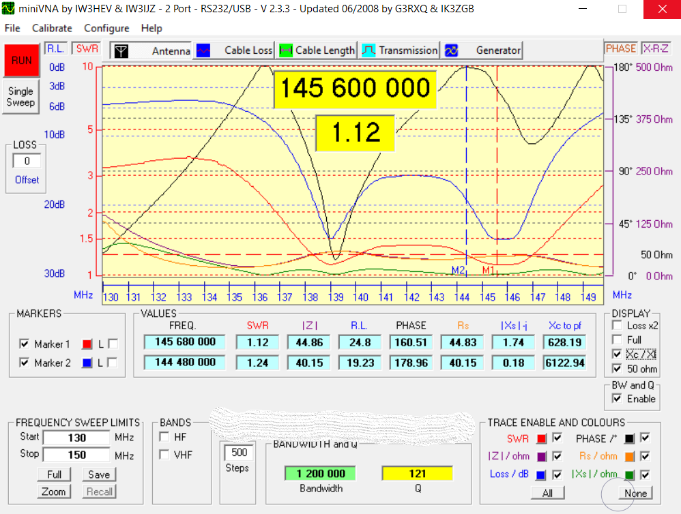Select the X-R-Z right scale
Image resolution: width=681 pixels, height=514 pixels.
[x=656, y=48]
